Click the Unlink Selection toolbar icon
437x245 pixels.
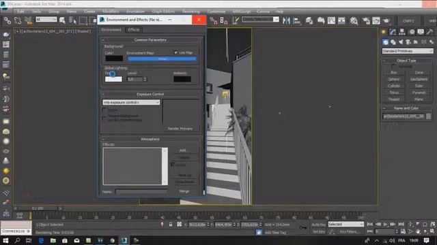coord(18,20)
